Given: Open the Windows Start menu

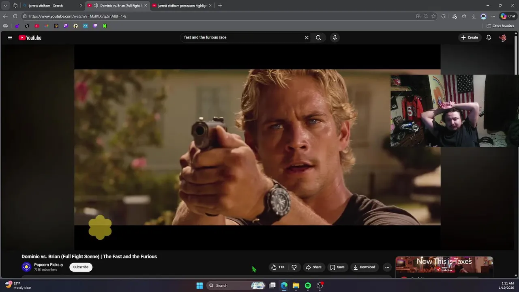Looking at the screenshot, I should pos(199,286).
